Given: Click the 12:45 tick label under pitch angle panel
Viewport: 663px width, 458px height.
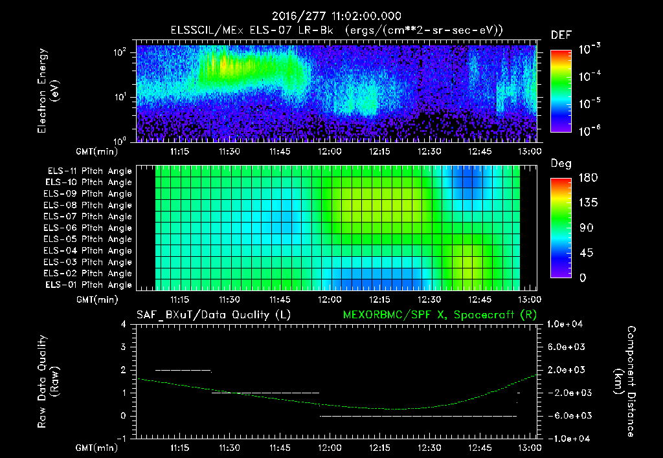Looking at the screenshot, I should (x=480, y=300).
